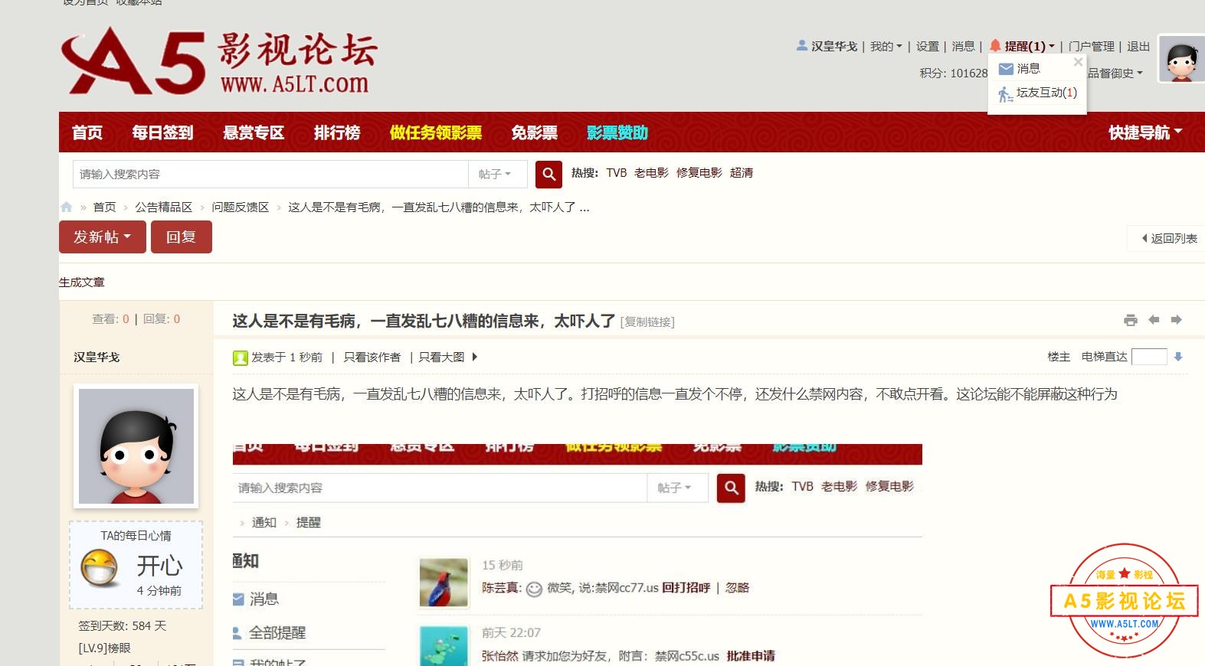Open the 我的 dropdown menu

coord(886,46)
